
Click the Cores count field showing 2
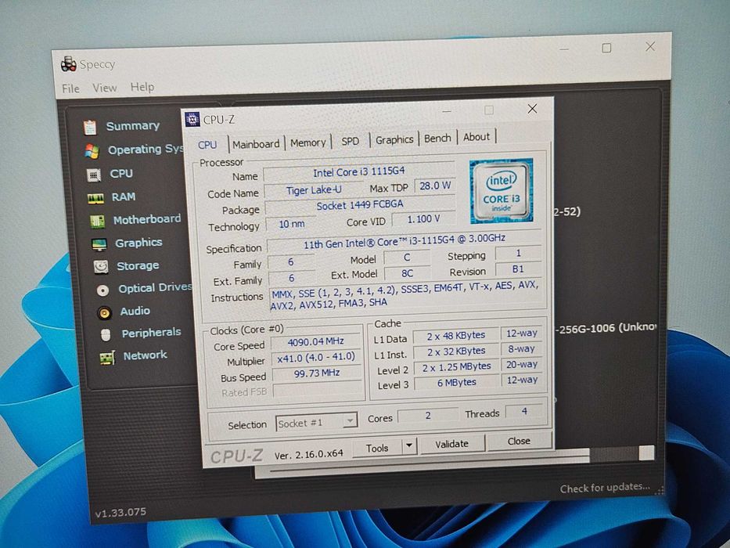pyautogui.click(x=428, y=415)
